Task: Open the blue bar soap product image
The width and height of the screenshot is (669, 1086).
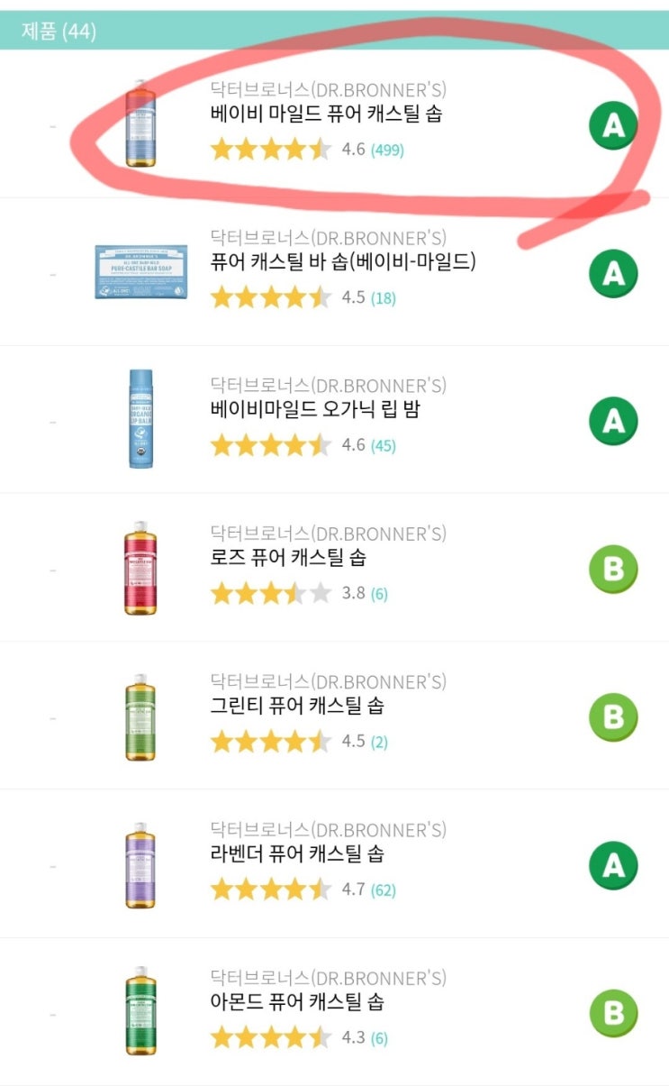Action: [141, 271]
